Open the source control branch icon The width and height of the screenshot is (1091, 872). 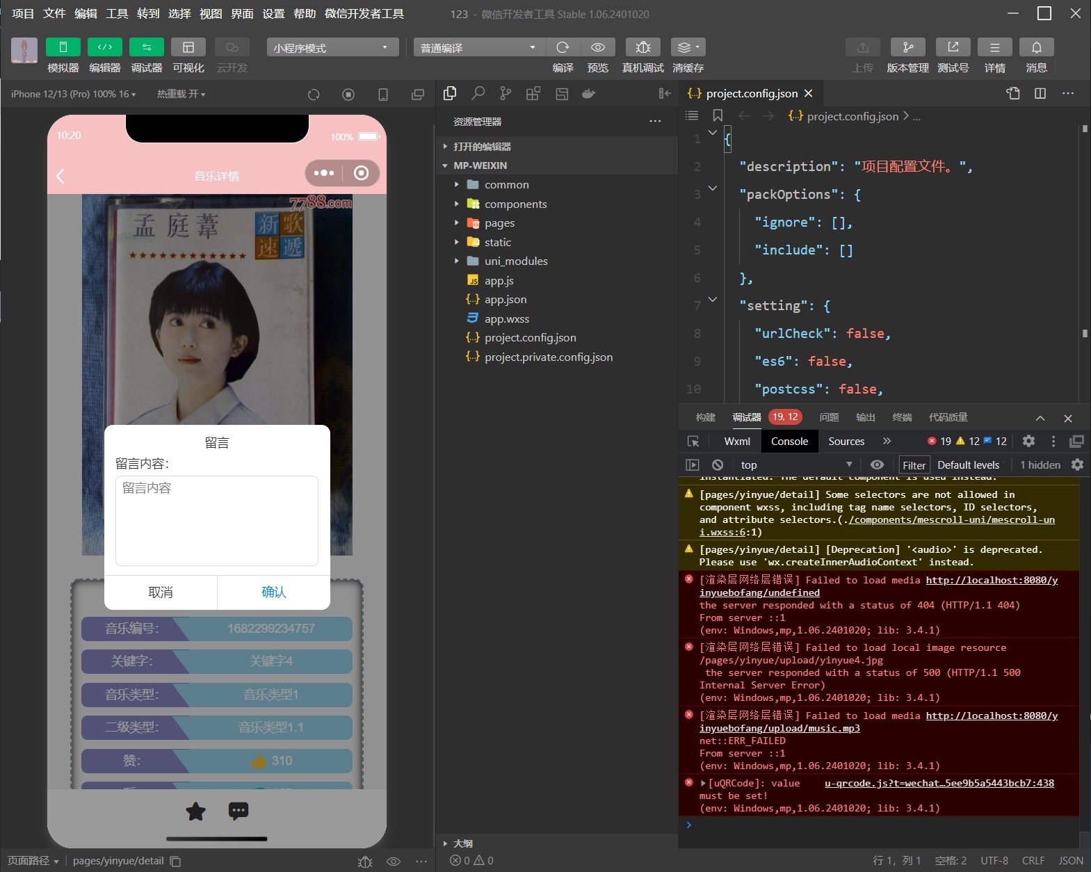tap(506, 94)
